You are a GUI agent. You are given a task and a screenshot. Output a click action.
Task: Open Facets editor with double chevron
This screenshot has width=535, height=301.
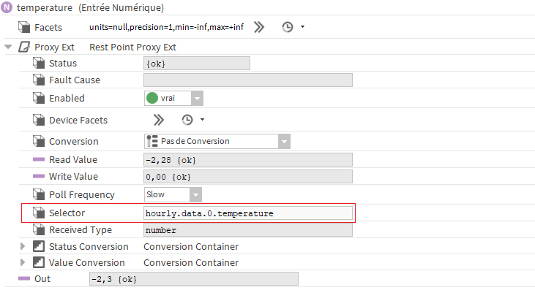pyautogui.click(x=259, y=27)
